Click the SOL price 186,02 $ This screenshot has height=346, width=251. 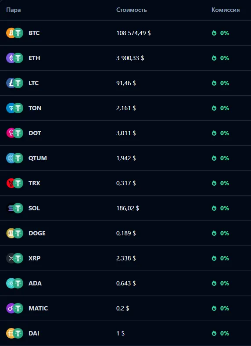coord(128,208)
